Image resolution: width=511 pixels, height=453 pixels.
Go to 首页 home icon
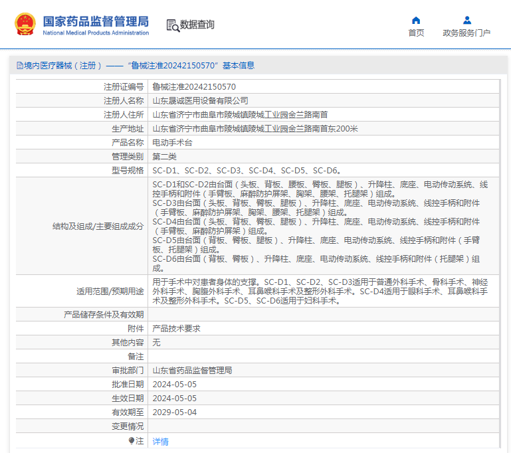tap(416, 21)
